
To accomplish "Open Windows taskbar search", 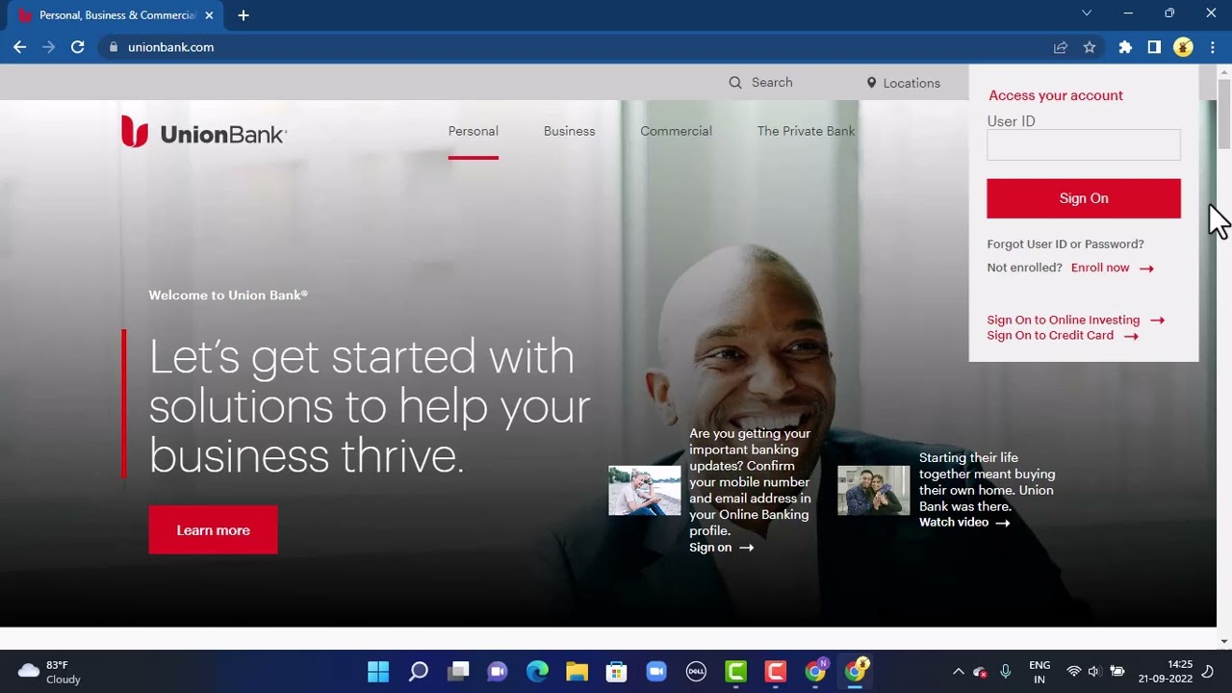I will tap(418, 672).
